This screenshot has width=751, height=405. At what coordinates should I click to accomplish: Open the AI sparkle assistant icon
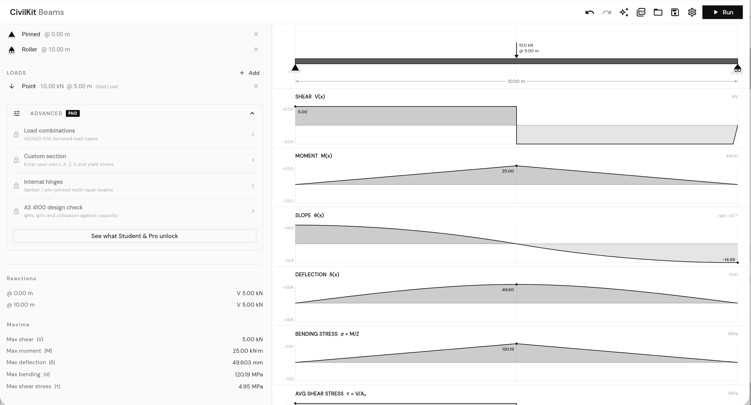(624, 12)
